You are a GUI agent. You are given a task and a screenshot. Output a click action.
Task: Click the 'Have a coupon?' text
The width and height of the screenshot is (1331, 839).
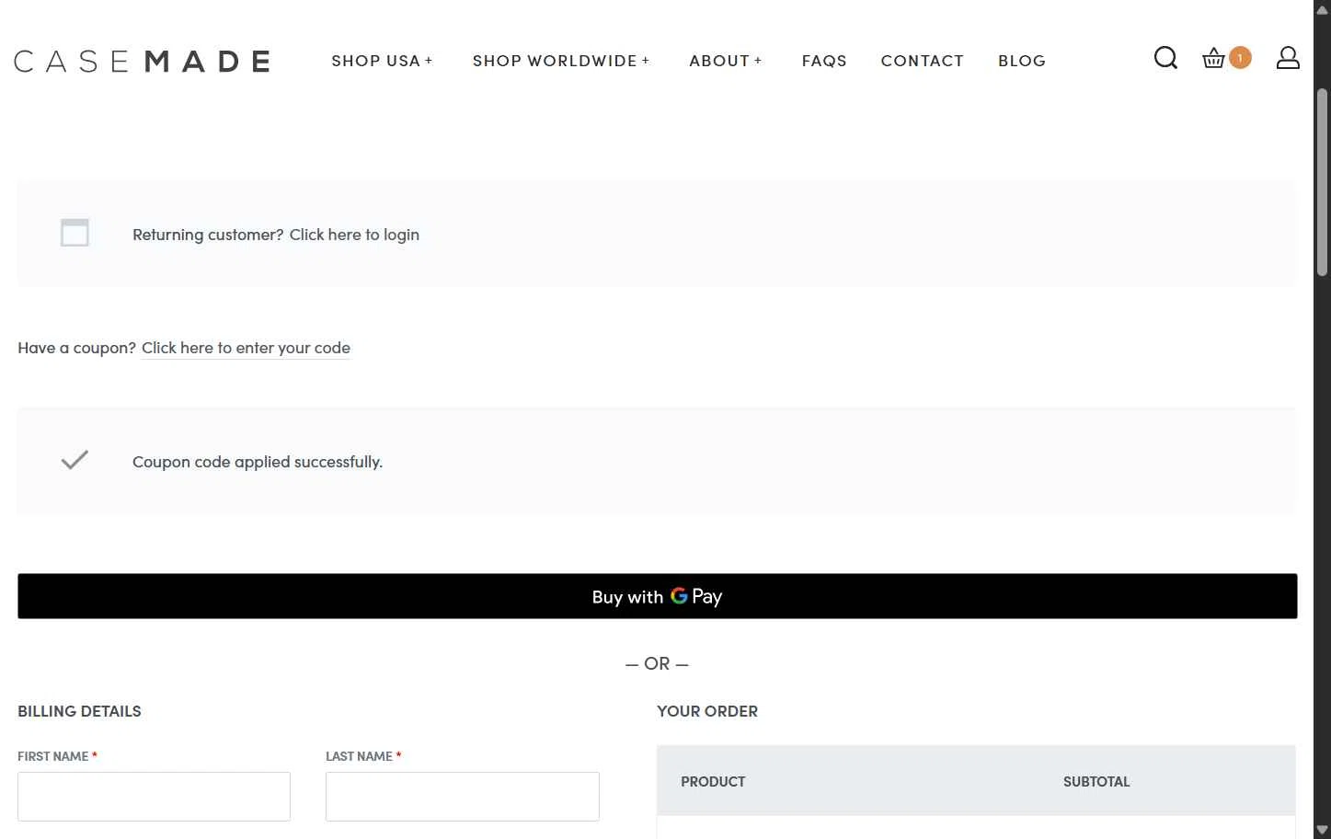point(76,348)
